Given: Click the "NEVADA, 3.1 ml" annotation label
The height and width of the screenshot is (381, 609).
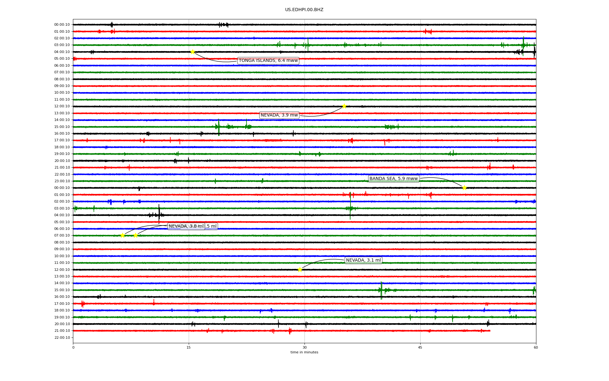Looking at the screenshot, I should point(363,260).
